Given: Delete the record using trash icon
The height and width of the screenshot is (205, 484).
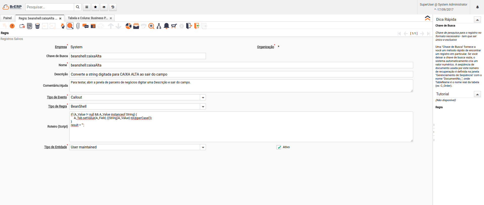Looking at the screenshot, I should [37, 26].
